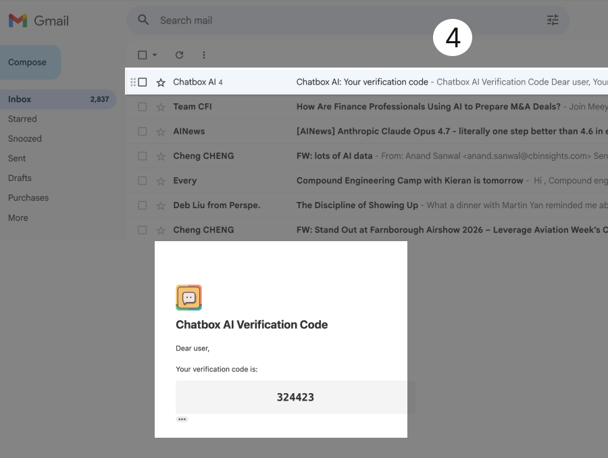Expand the More sidebar item
608x458 pixels.
[18, 218]
